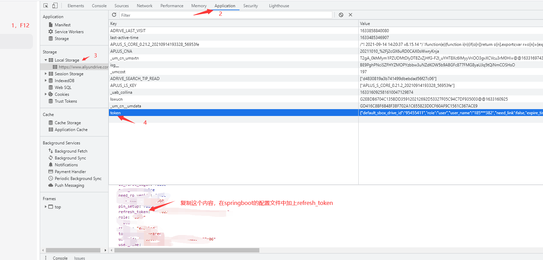
Task: Open Payment Handler service
Action: click(70, 172)
